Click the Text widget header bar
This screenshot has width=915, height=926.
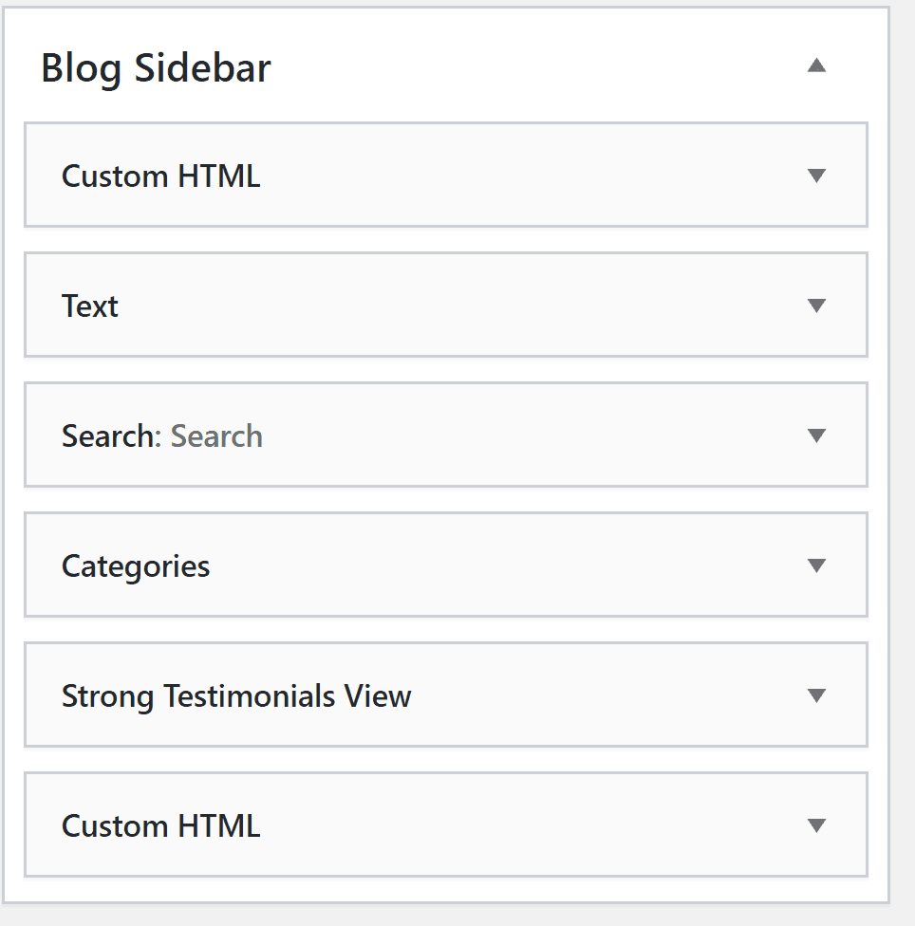pos(446,306)
